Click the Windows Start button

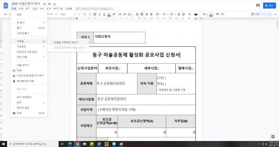click(4, 144)
